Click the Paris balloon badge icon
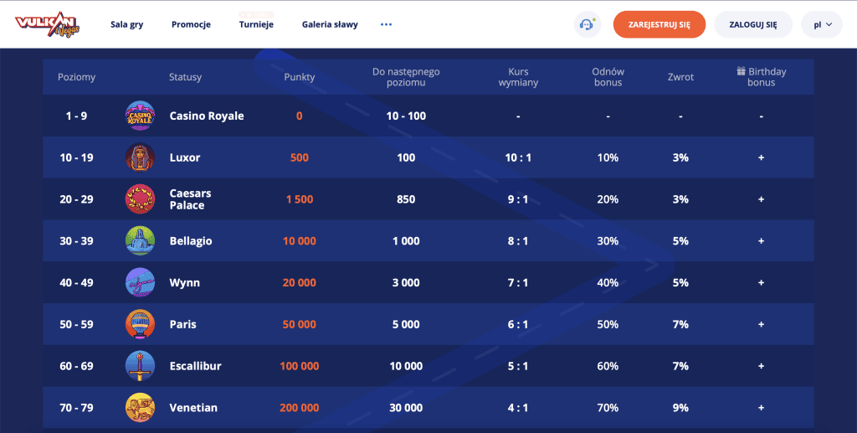857x433 pixels. coord(140,324)
